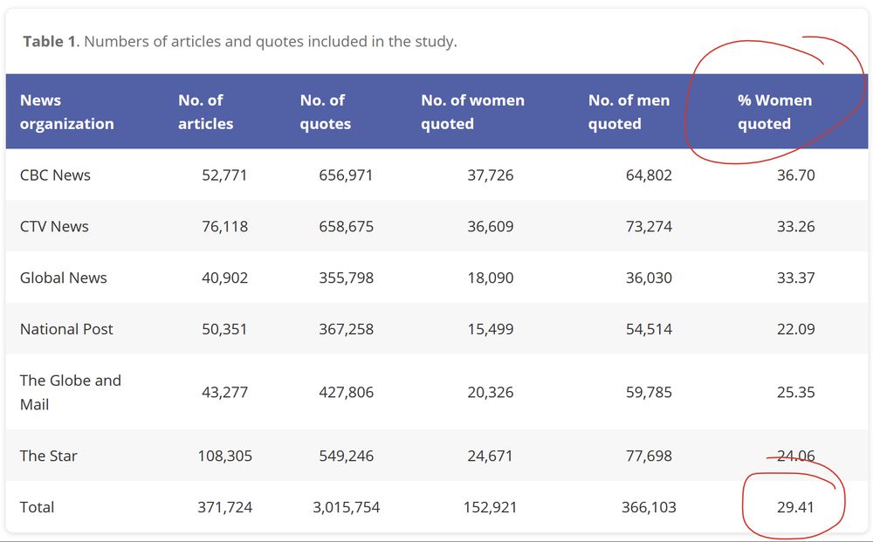Select the 'No. of men quoted' header
Screen dimensions: 873x542
629,112
